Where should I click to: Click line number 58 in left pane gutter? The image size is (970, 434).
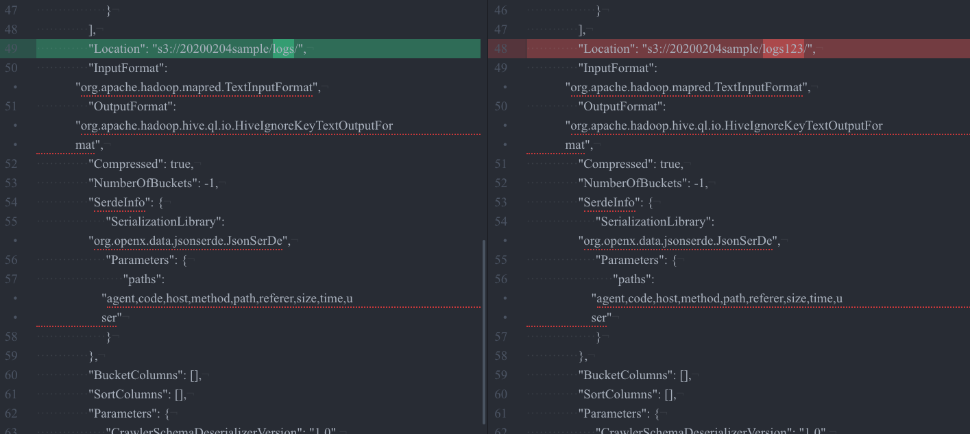(12, 337)
